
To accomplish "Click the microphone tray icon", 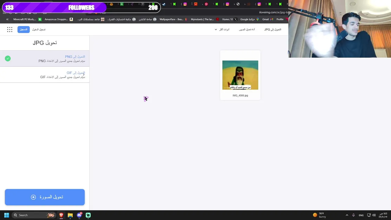I will point(353,215).
